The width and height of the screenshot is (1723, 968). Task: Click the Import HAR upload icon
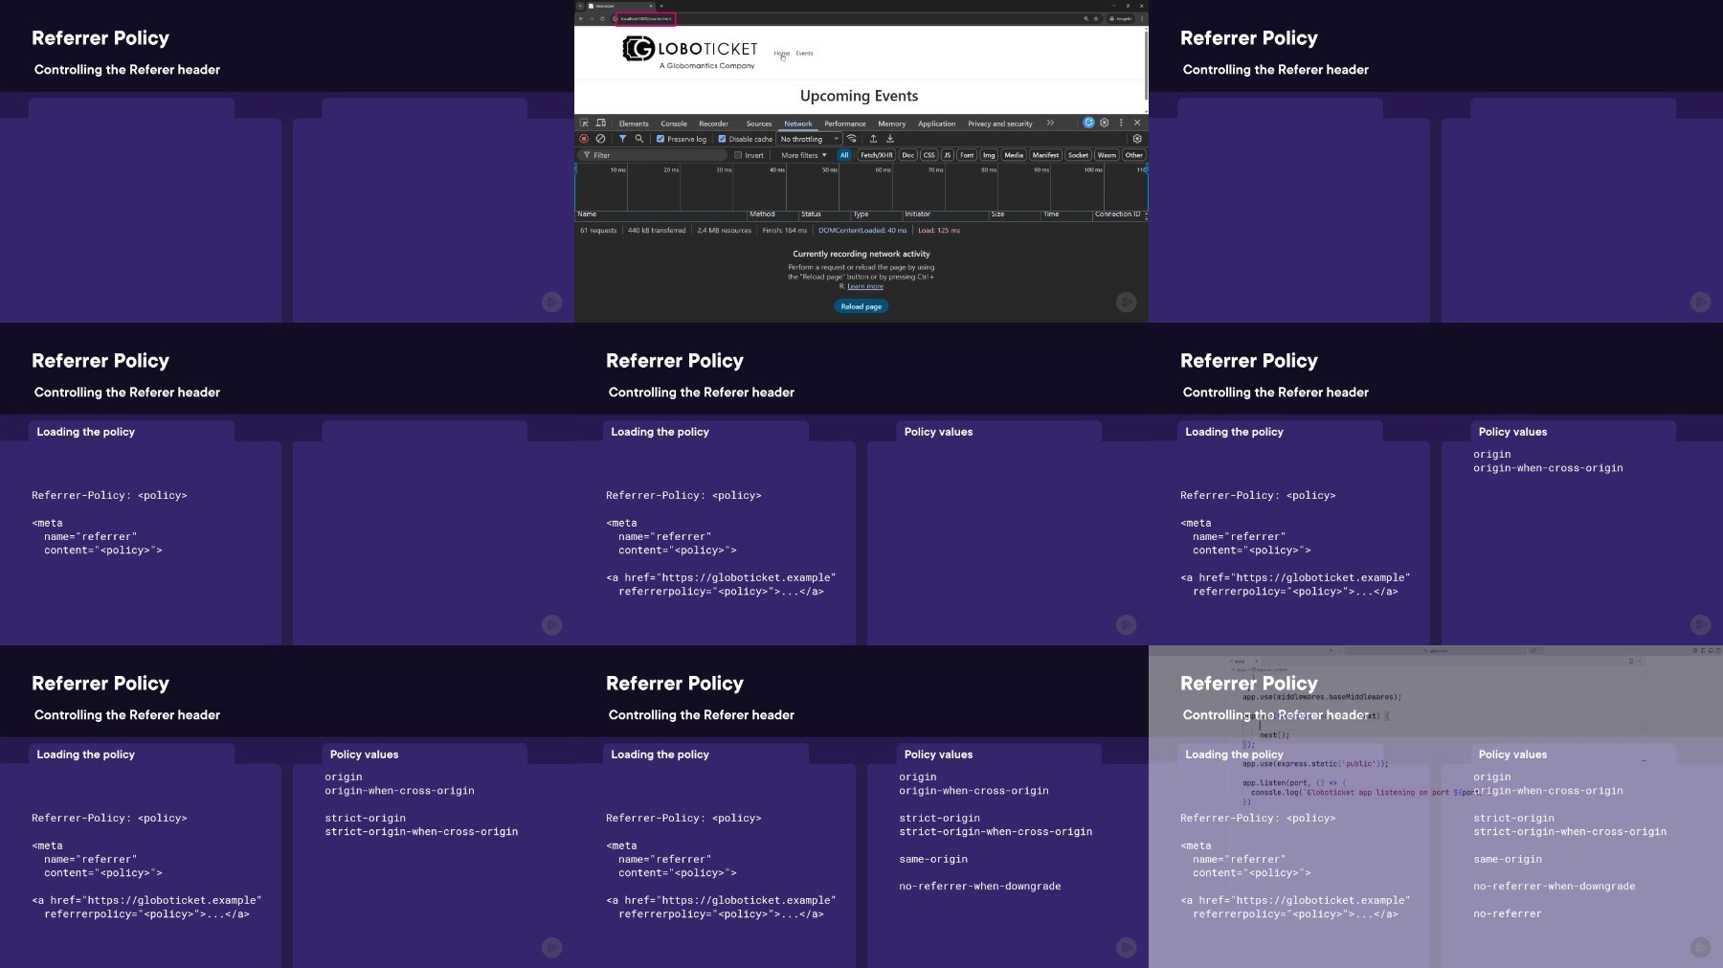(x=873, y=139)
